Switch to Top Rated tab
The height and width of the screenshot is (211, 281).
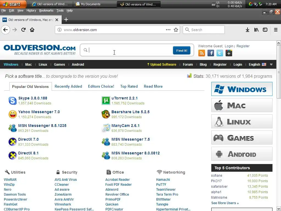click(129, 86)
